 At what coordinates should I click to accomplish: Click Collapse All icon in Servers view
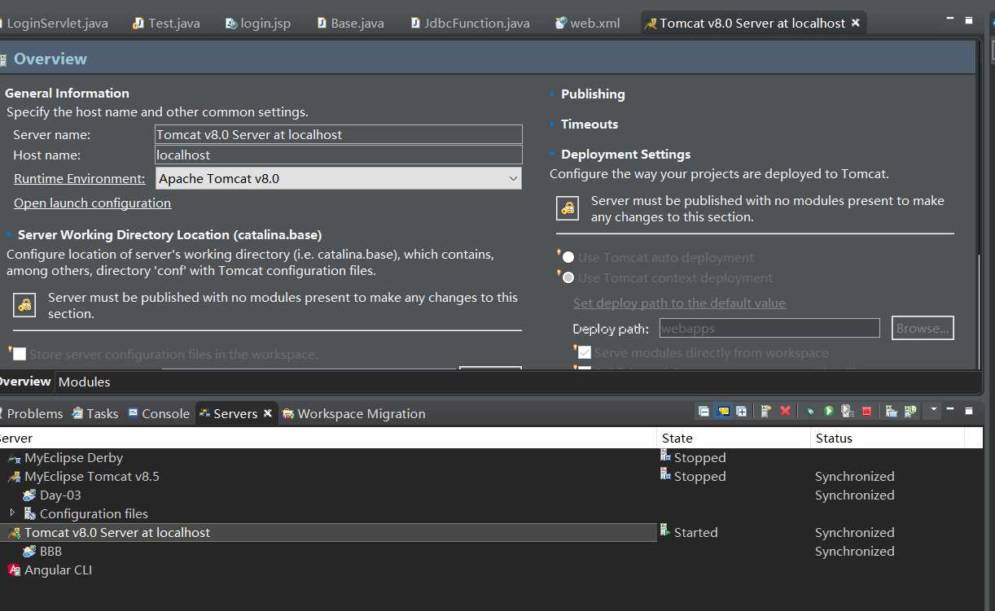click(704, 412)
